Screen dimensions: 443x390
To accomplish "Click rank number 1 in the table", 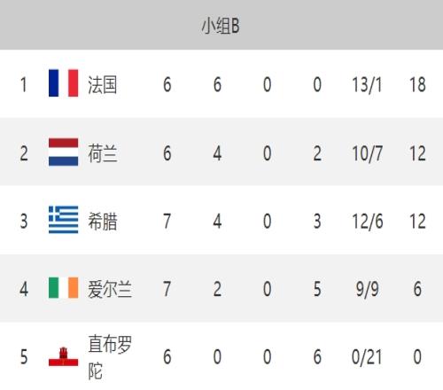I will coord(24,84).
